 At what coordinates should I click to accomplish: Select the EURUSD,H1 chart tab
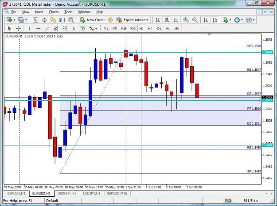tap(42, 194)
